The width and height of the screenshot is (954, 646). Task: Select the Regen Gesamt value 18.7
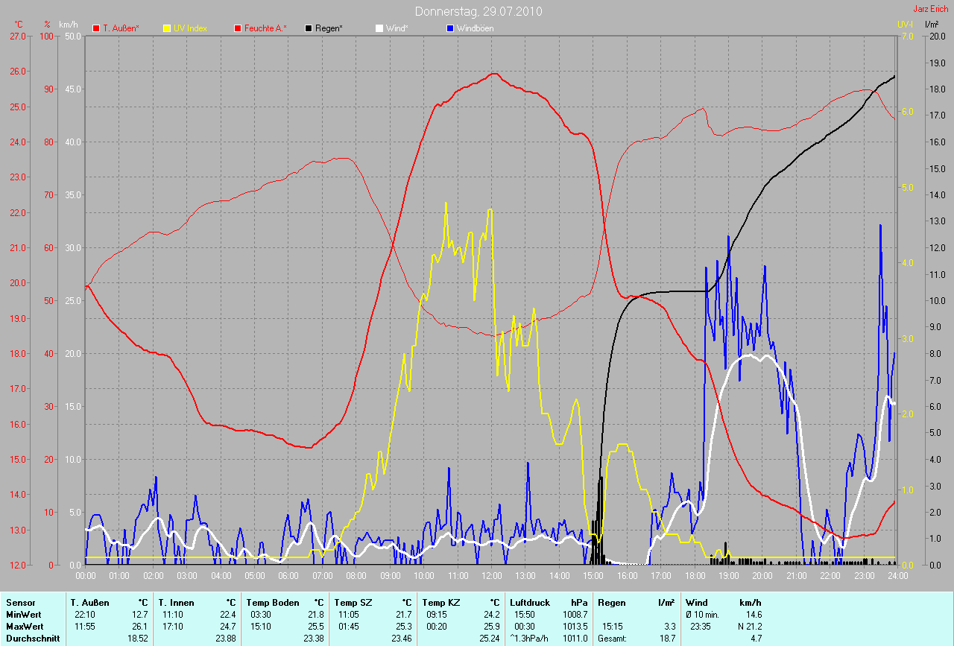pos(667,639)
